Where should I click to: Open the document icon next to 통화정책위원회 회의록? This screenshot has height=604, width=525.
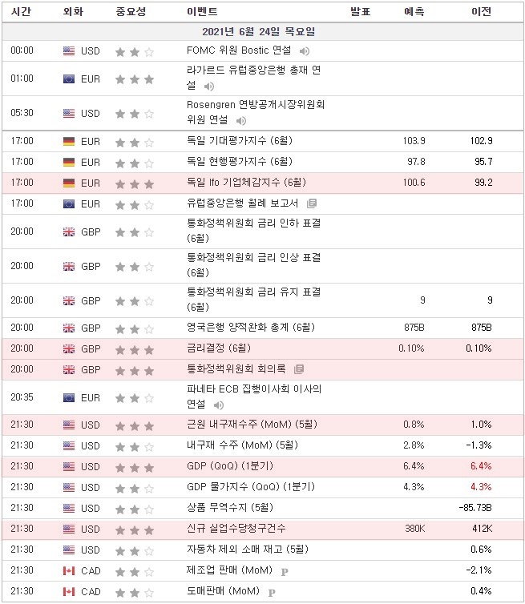click(299, 369)
